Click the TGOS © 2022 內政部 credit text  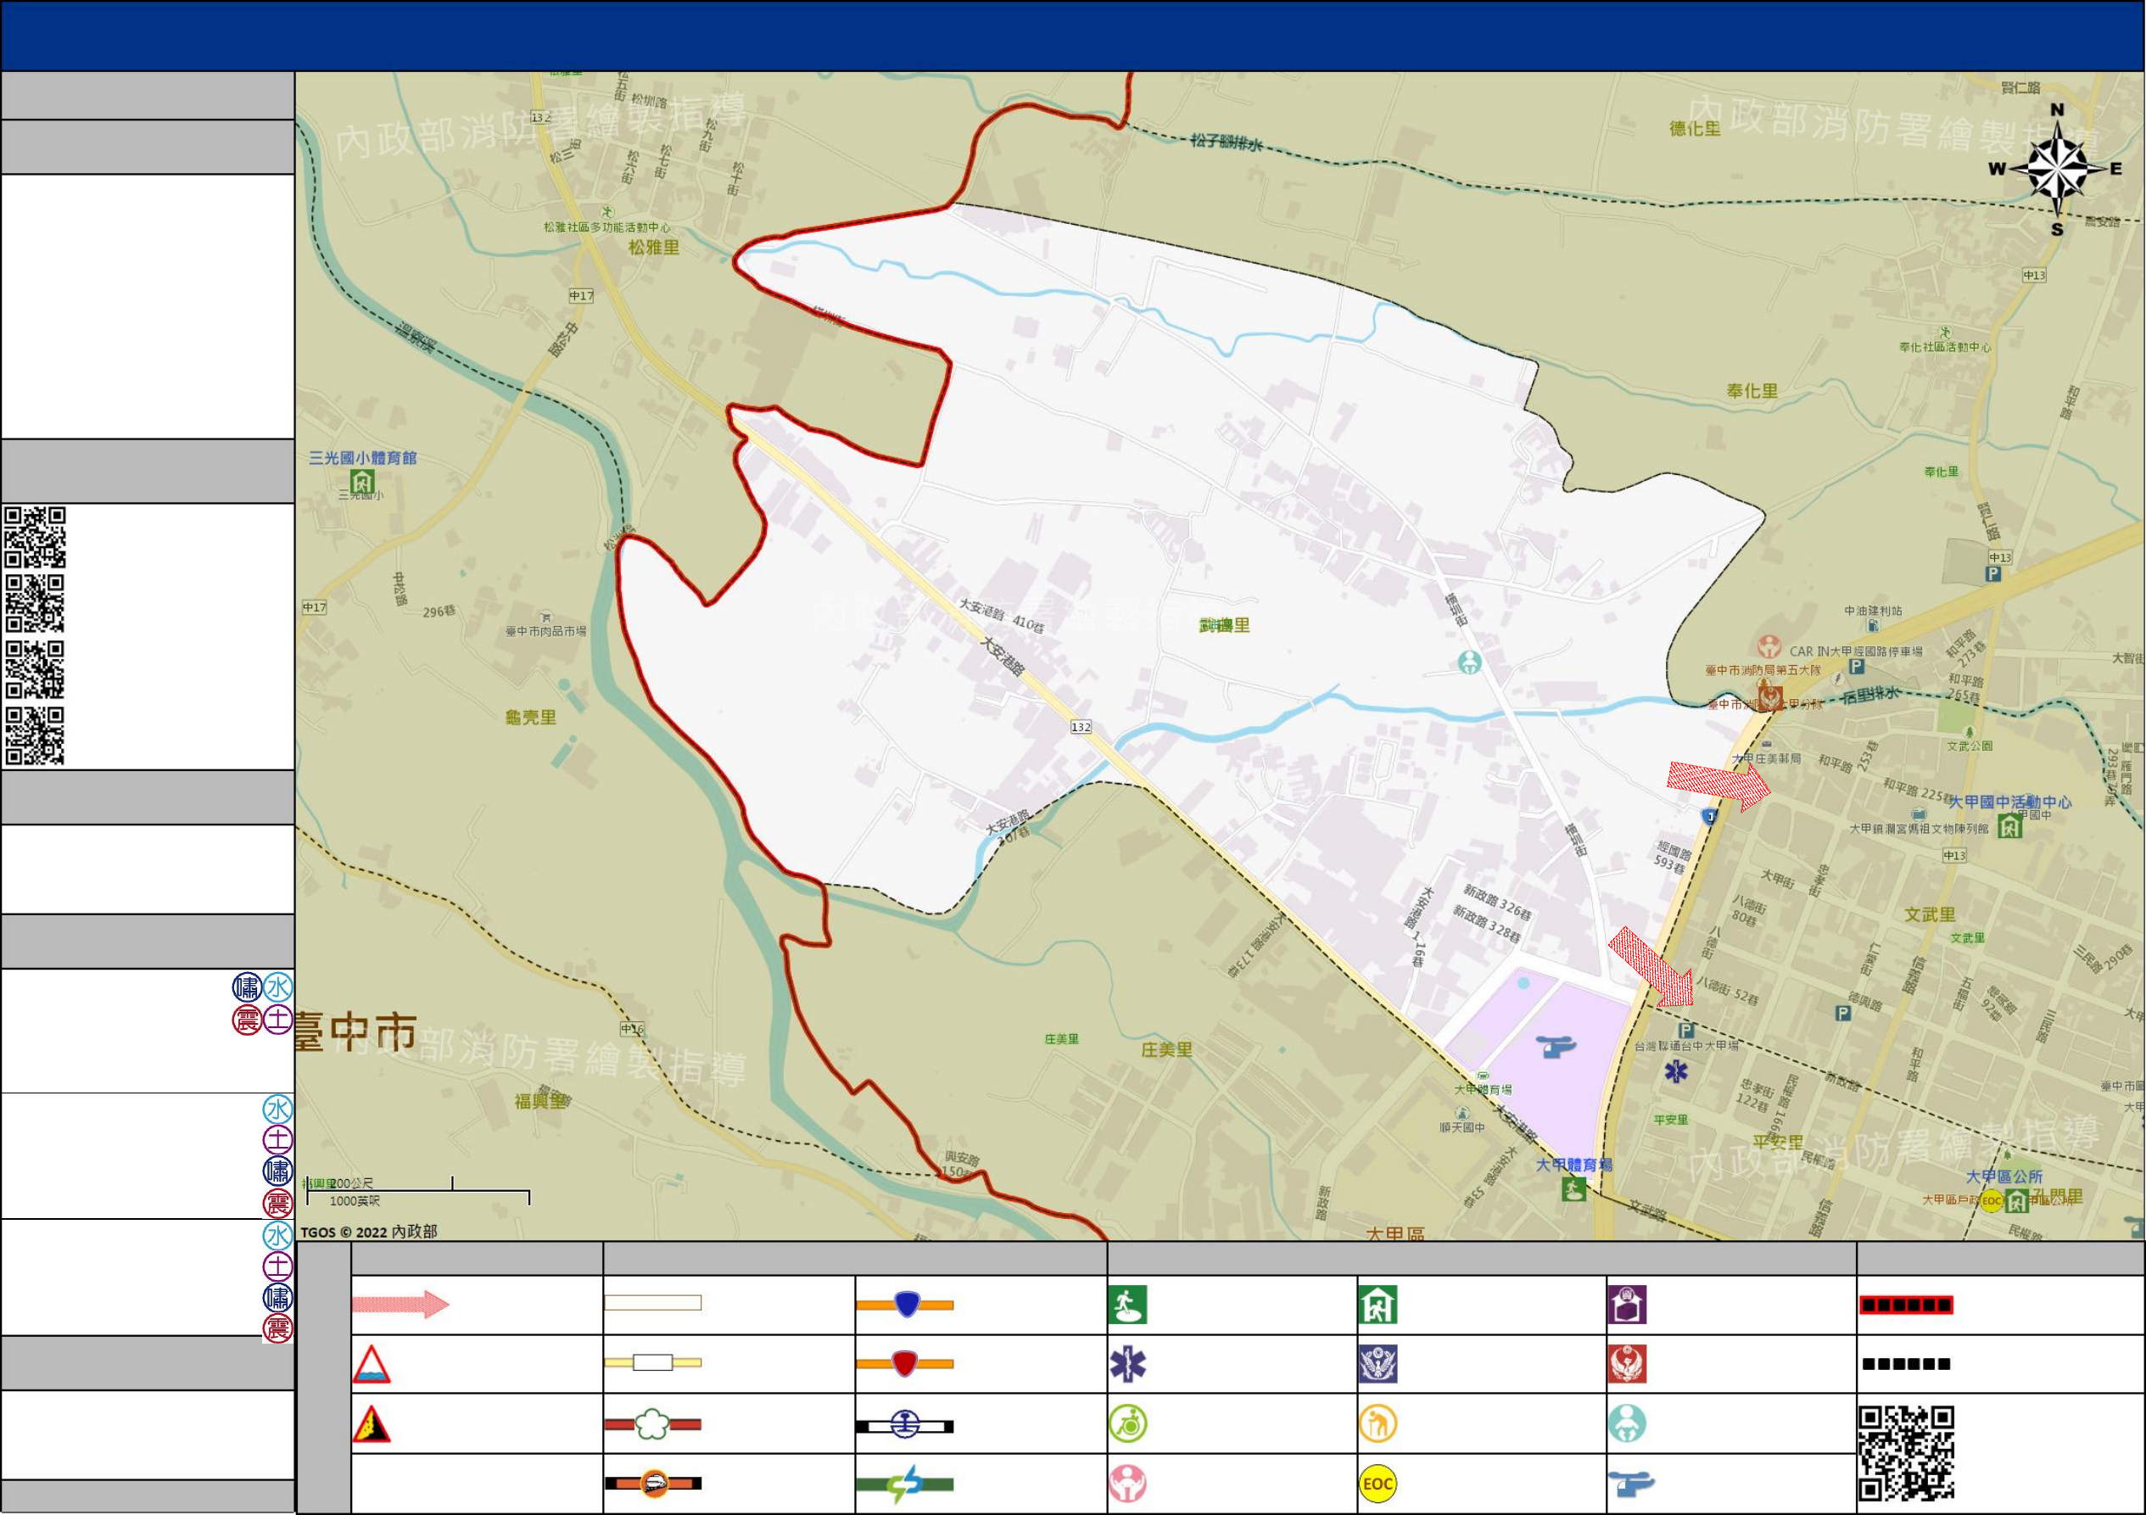click(368, 1233)
